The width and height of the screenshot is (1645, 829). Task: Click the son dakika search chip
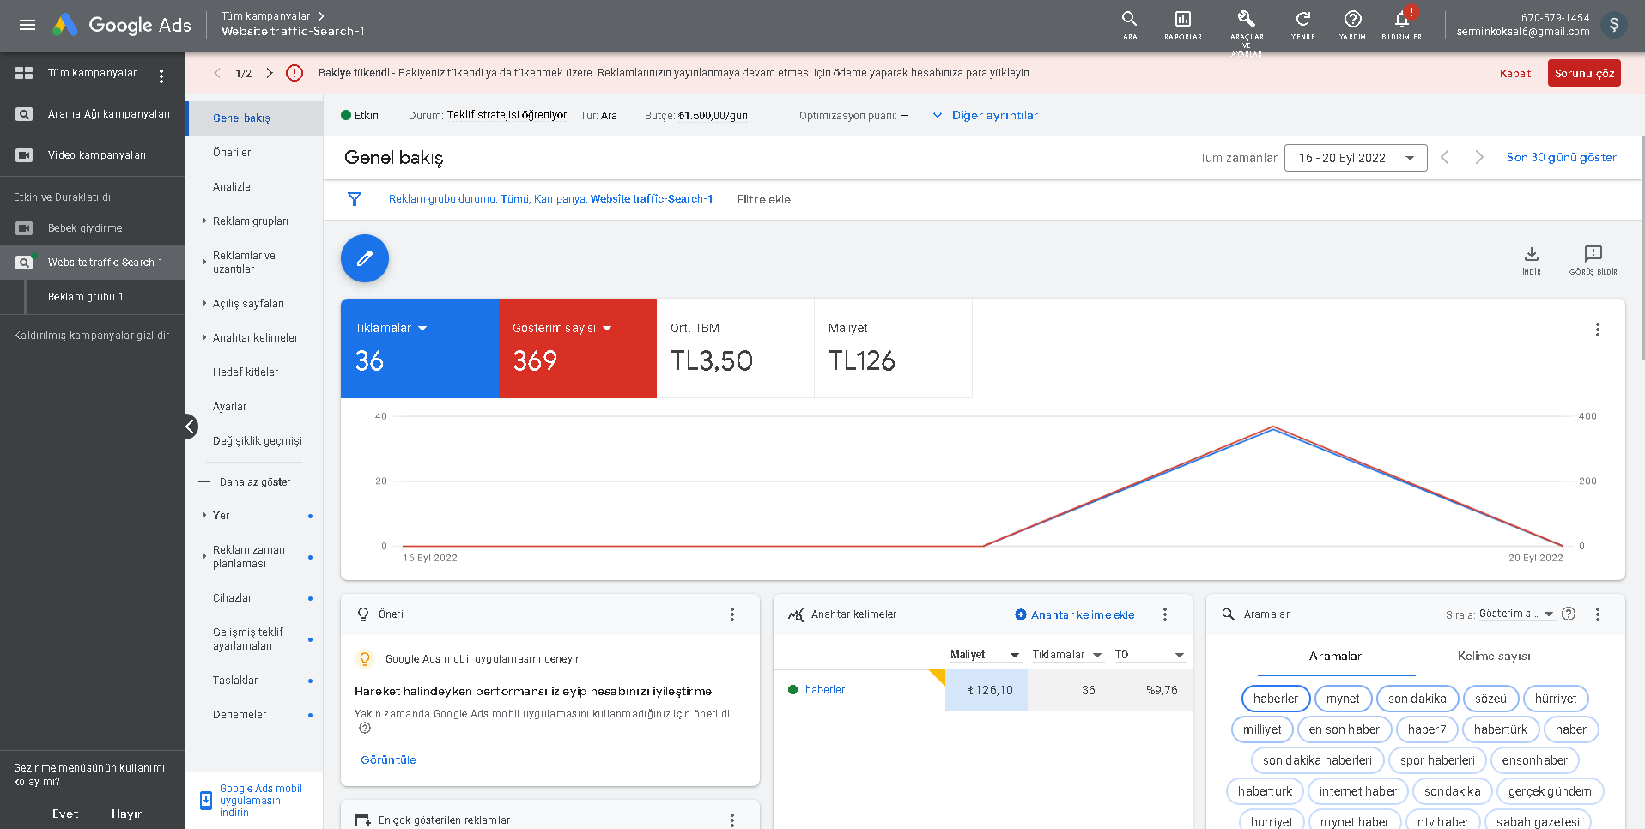pos(1417,699)
